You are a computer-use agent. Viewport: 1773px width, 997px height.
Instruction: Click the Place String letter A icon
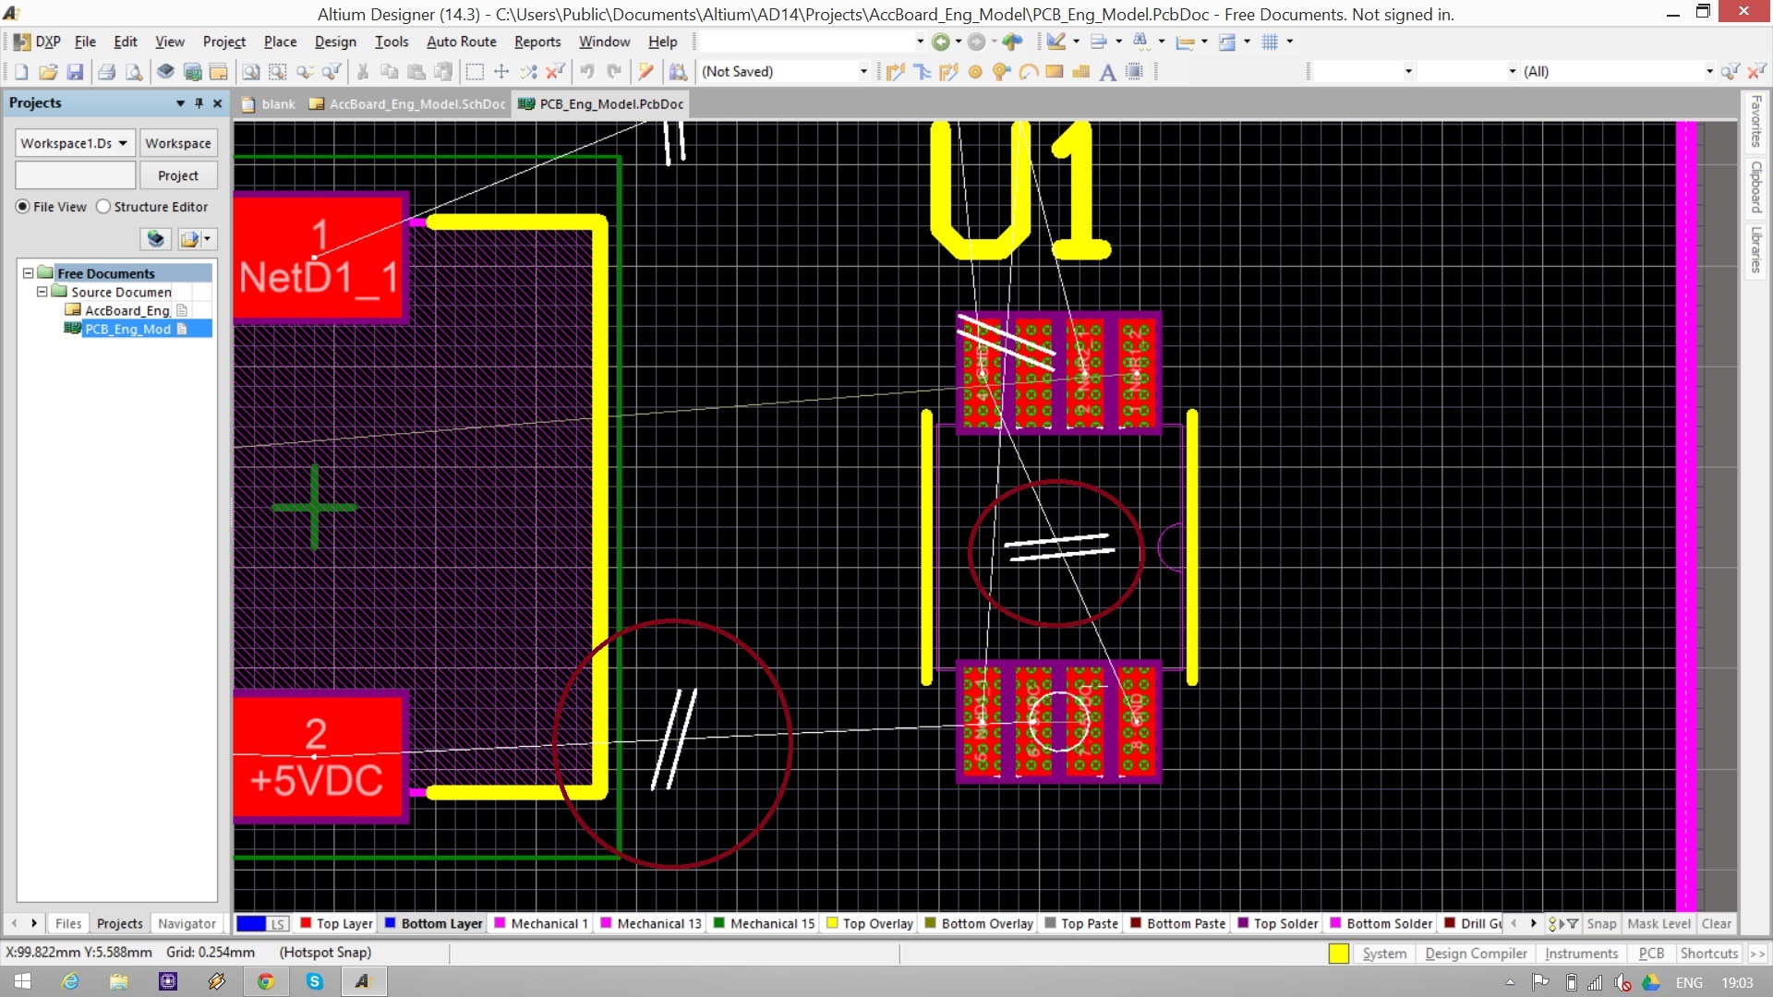[x=1108, y=72]
